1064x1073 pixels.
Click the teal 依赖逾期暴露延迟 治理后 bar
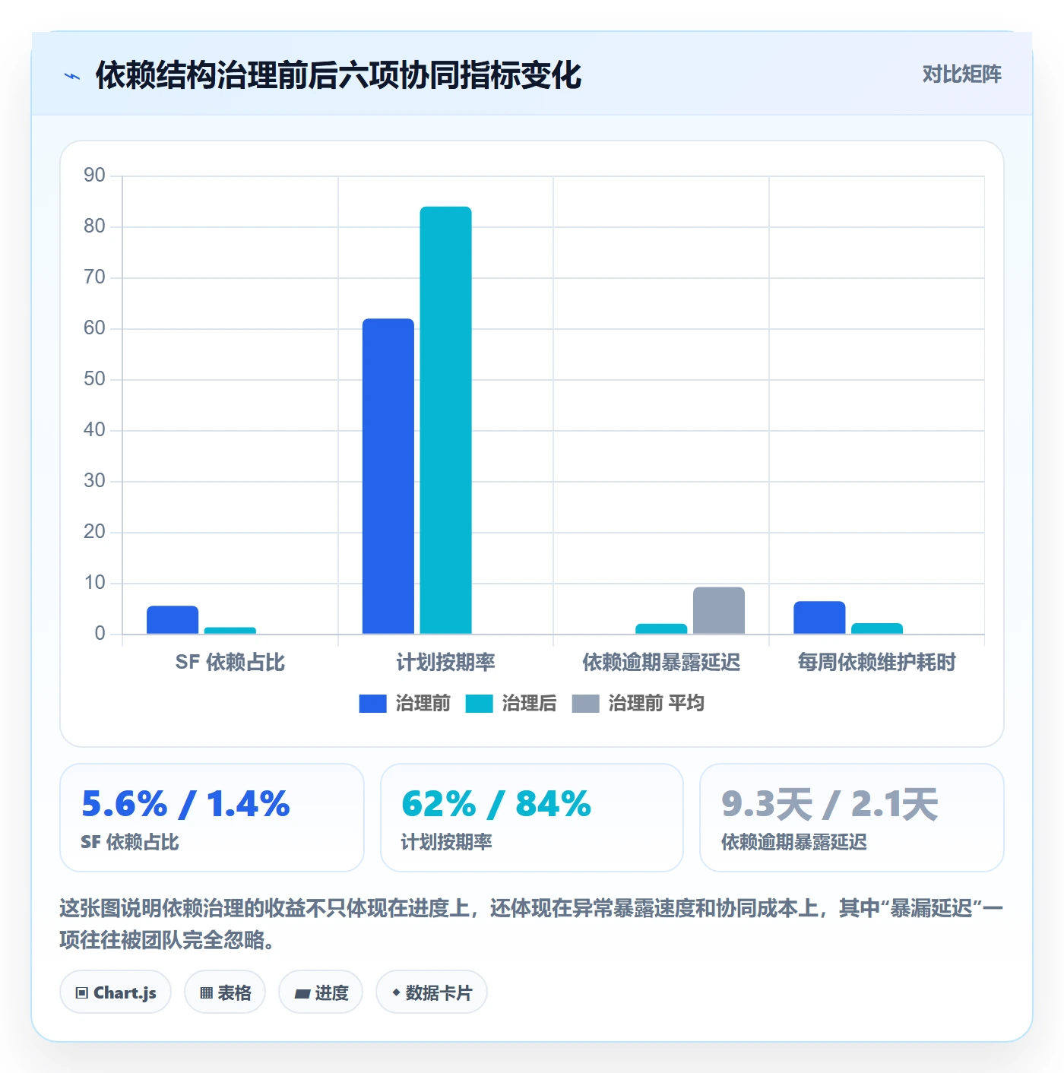pos(661,628)
